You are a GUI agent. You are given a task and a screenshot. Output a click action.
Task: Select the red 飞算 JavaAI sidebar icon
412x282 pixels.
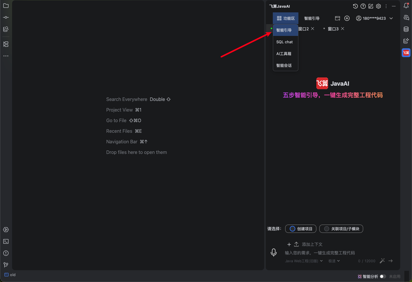point(406,53)
